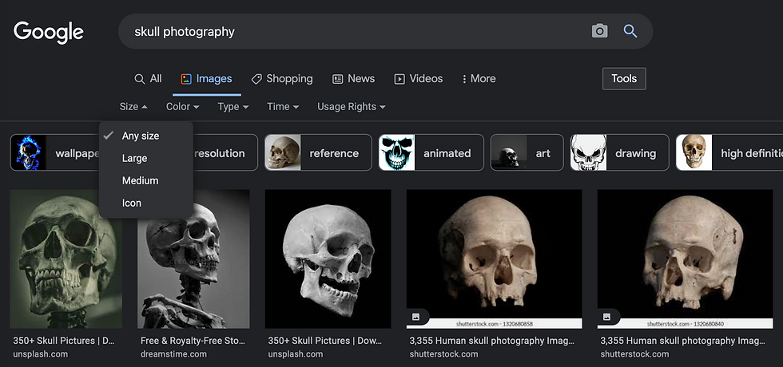Expand the Usage Rights dropdown
This screenshot has height=367, width=783.
352,107
